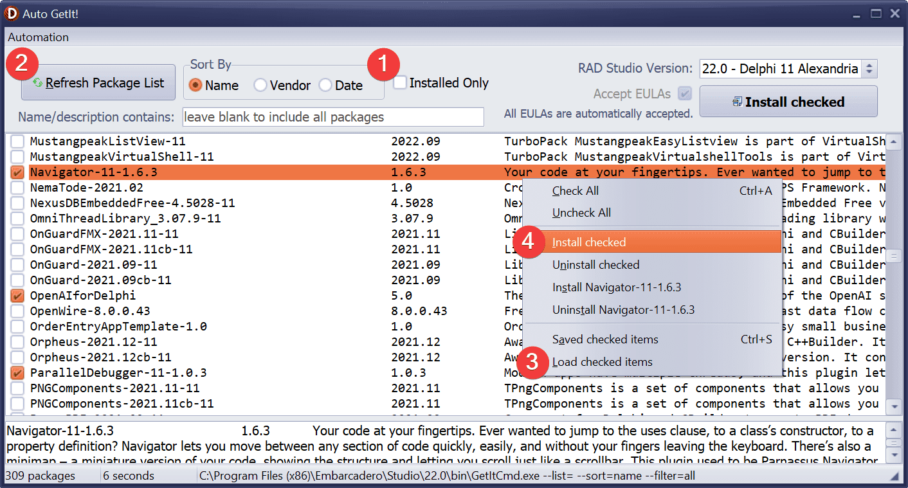Open the Automation menu

(x=39, y=37)
